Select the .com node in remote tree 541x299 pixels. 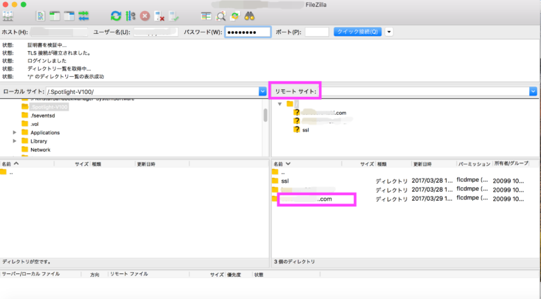click(325, 113)
